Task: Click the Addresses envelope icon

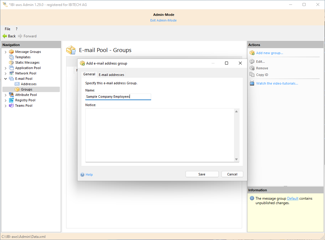Action: pos(17,84)
